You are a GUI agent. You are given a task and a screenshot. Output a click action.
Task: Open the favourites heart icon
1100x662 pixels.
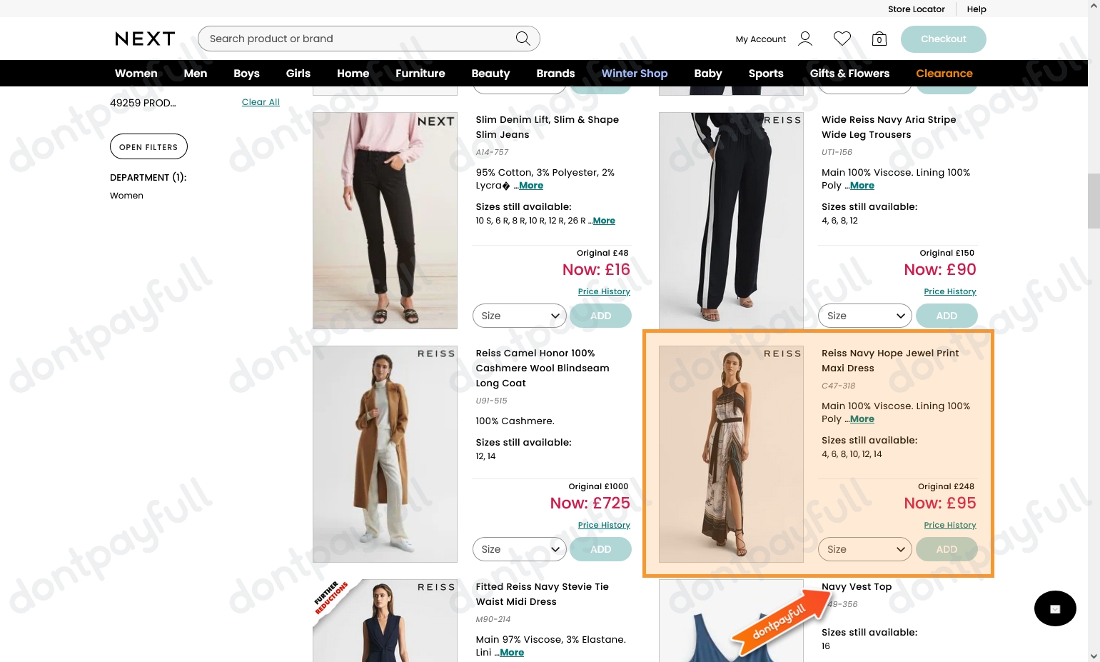[x=842, y=39]
